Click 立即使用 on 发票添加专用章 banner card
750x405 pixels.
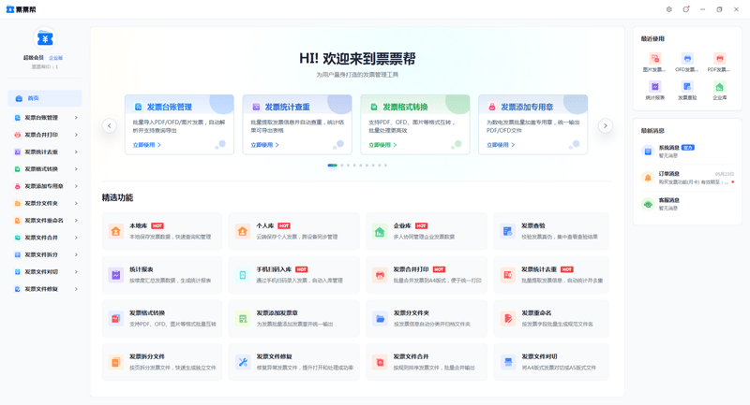point(501,145)
